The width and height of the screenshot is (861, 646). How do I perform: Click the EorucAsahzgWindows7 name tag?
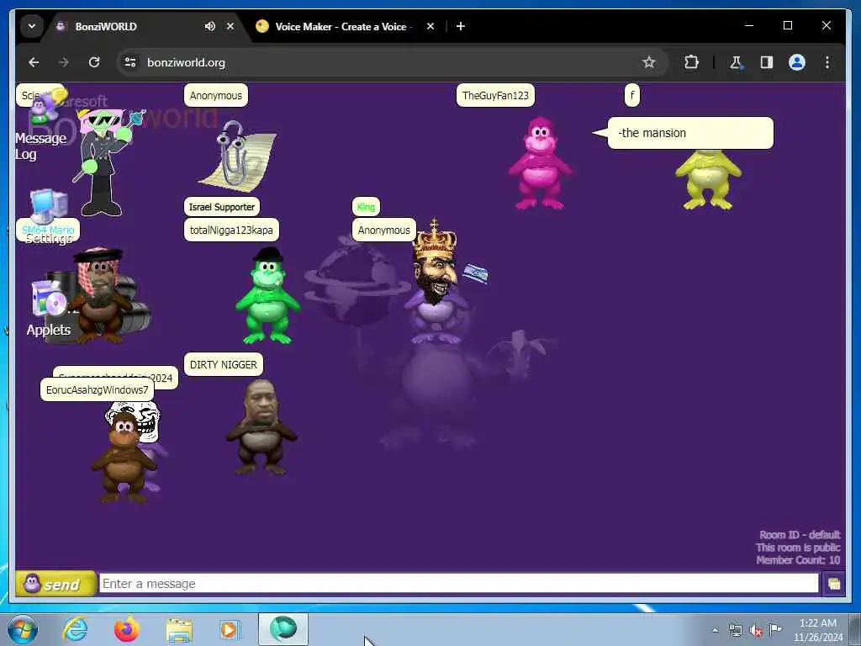pos(98,389)
